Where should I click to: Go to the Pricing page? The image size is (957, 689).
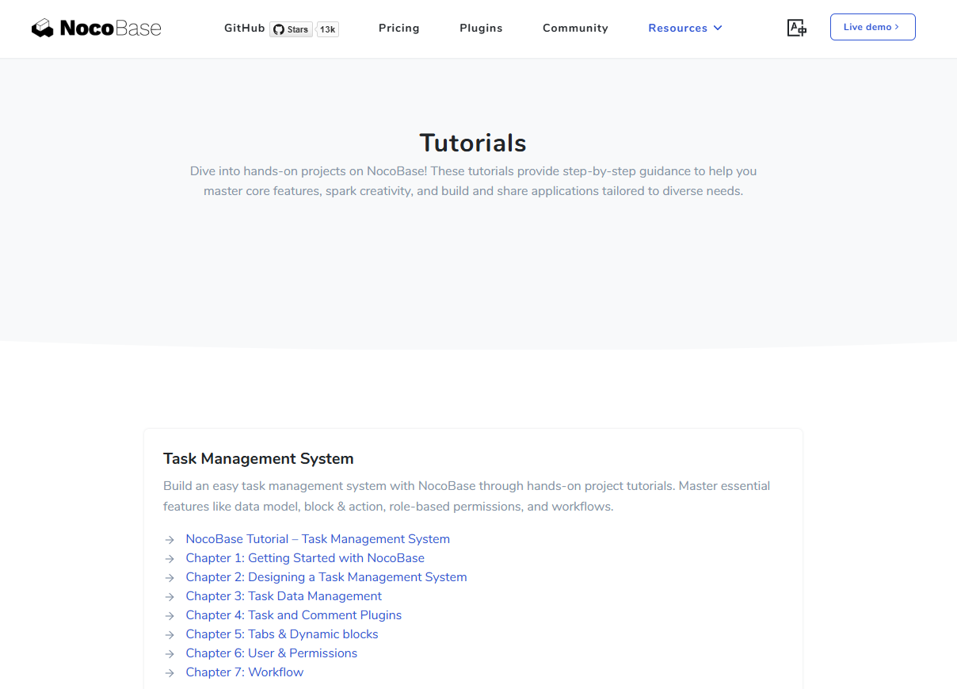coord(398,28)
